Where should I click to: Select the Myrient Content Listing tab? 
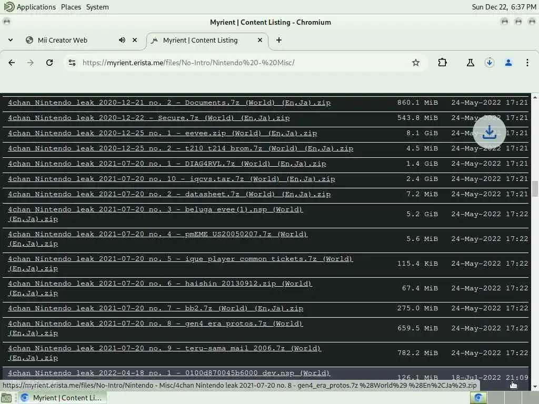point(207,40)
